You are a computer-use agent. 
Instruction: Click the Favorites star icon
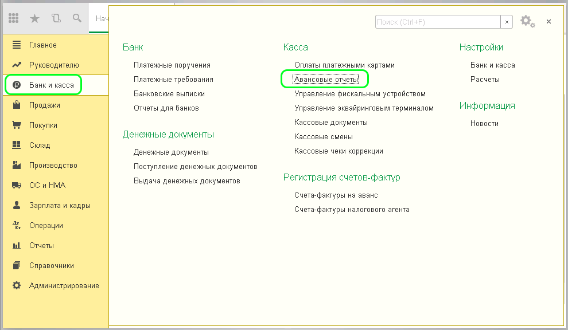(34, 19)
